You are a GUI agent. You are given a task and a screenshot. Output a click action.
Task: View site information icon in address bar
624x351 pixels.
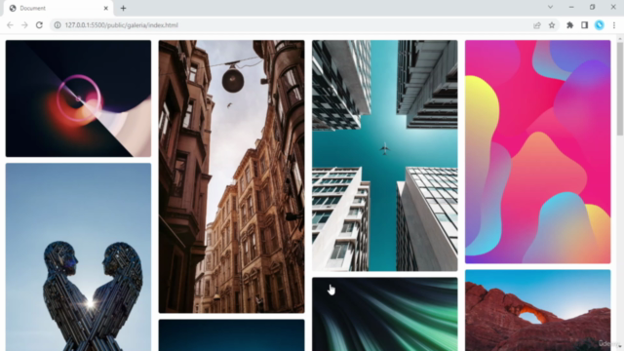click(x=58, y=25)
